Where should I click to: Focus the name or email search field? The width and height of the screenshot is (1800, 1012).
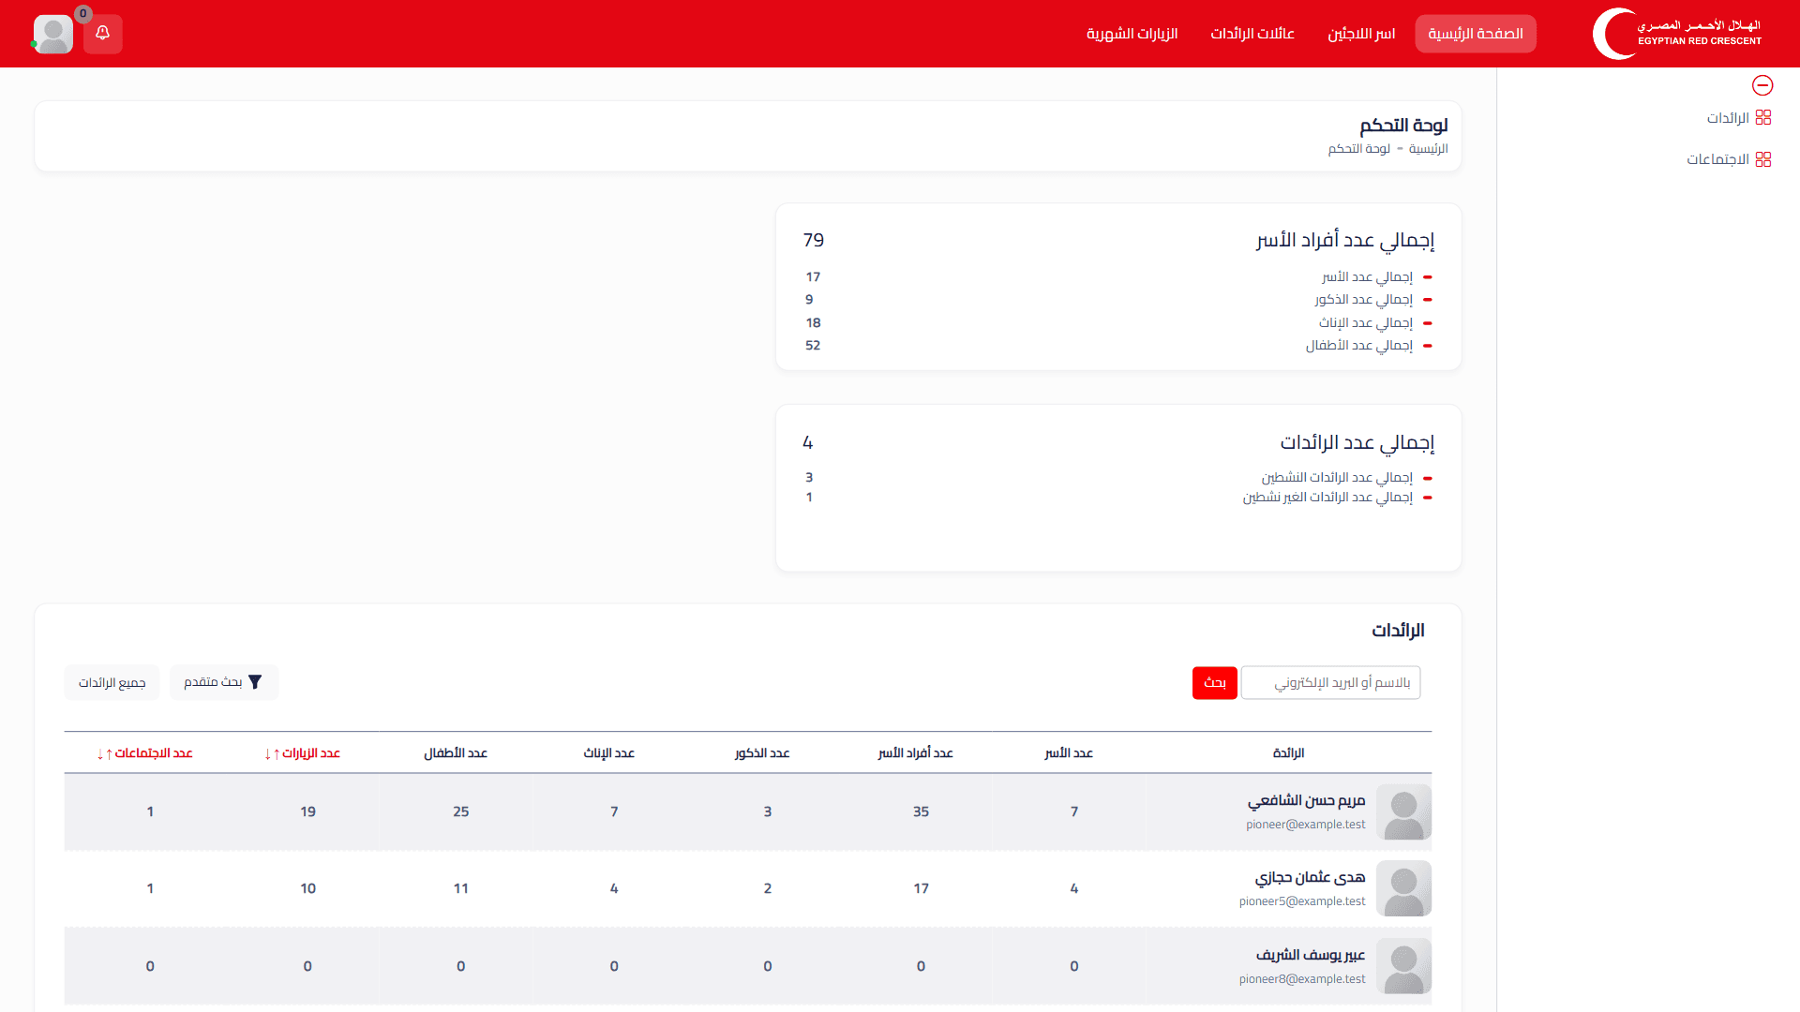click(1330, 683)
